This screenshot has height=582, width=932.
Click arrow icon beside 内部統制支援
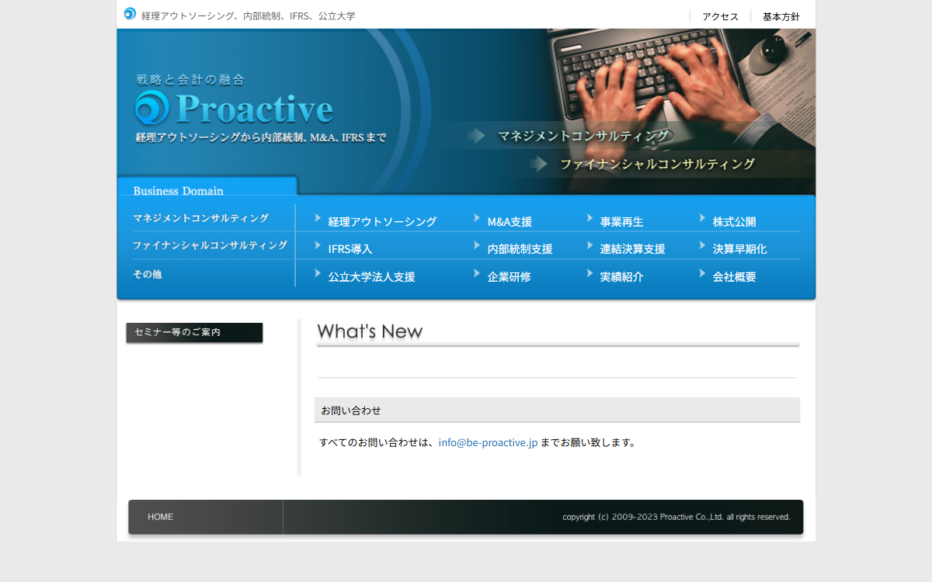click(477, 245)
